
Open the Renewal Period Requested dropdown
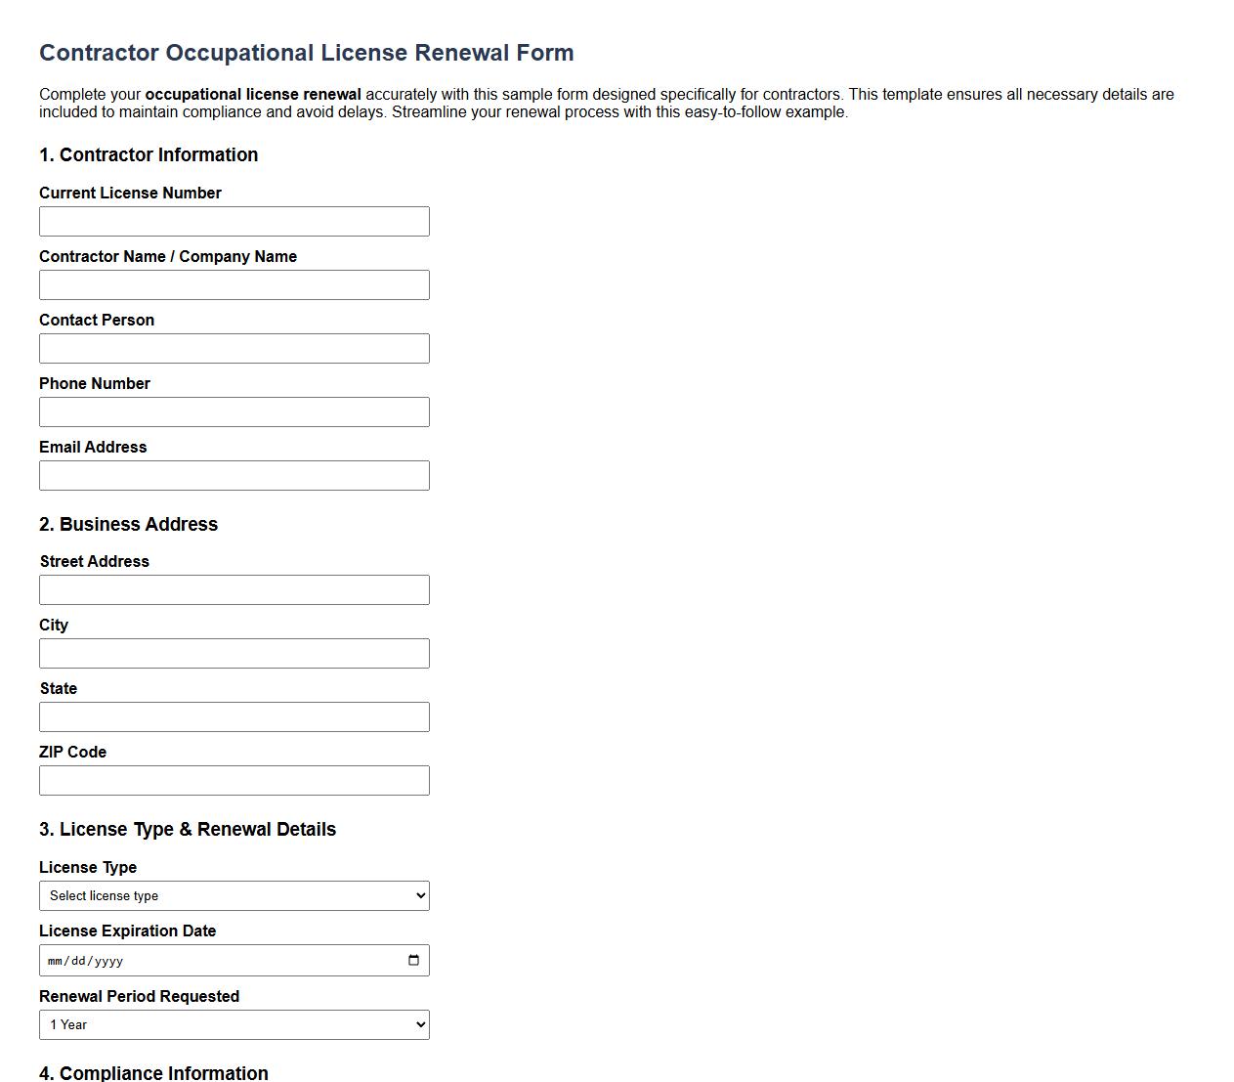pos(234,1024)
